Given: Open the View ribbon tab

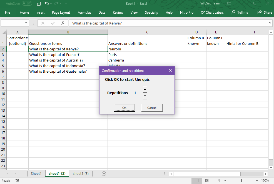Looking at the screenshot, I should pos(134,13).
